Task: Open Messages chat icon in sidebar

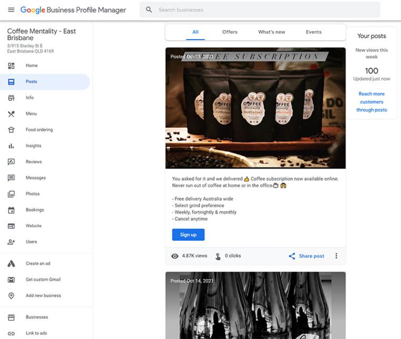Action: [11, 178]
